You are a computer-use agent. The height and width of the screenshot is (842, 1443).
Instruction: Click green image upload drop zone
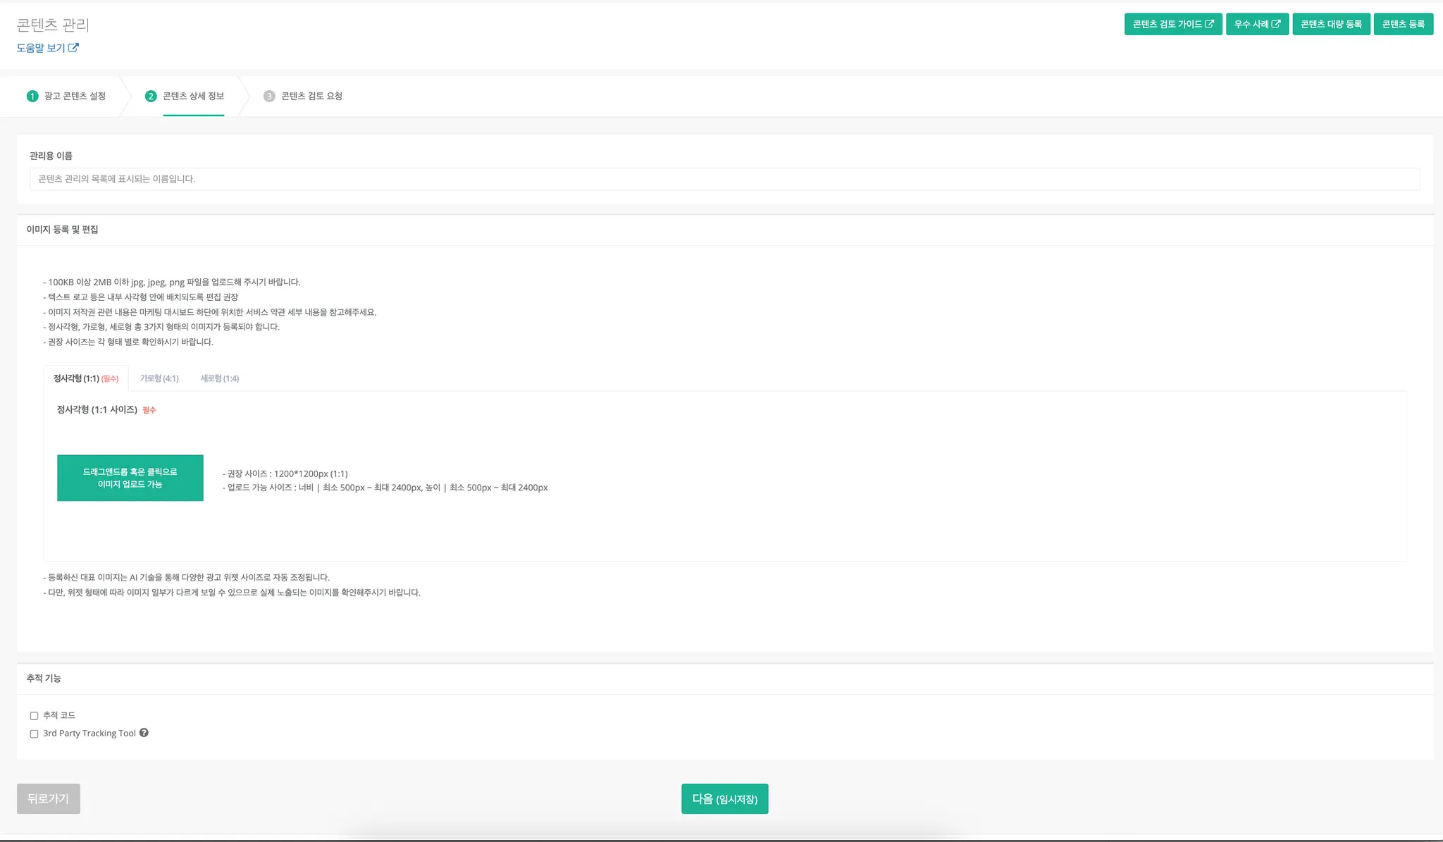[130, 478]
